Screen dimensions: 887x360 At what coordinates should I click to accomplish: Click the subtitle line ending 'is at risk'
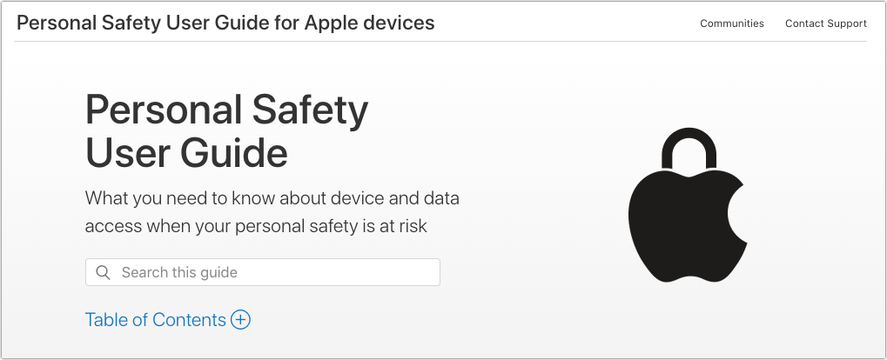coord(256,226)
